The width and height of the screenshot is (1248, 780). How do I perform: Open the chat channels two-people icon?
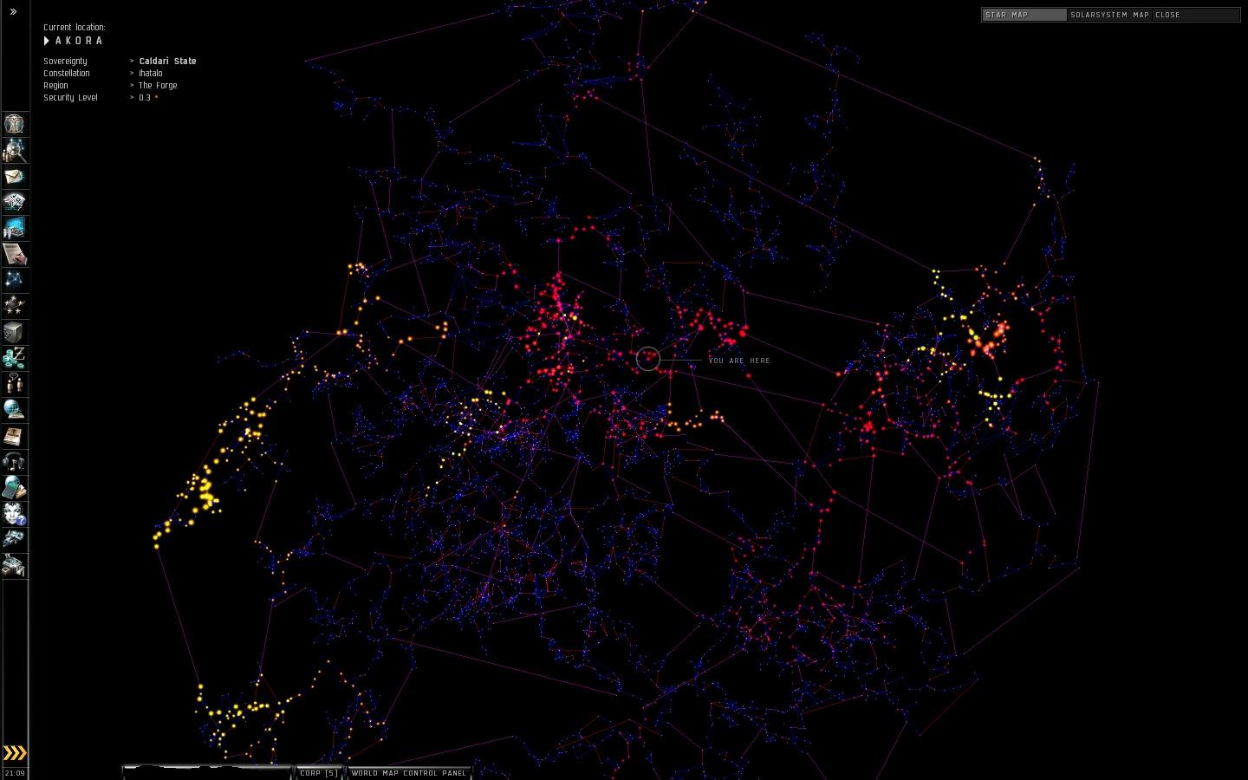(x=14, y=384)
